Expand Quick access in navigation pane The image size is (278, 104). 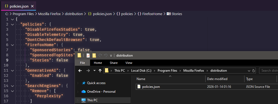pos(78,83)
